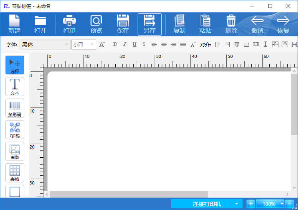Click 另存 save-as icon
The height and width of the screenshot is (210, 298).
click(150, 24)
